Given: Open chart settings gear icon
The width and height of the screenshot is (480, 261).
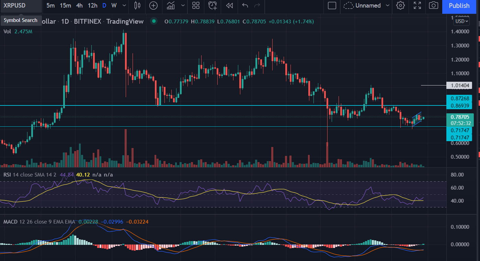Looking at the screenshot, I should click(400, 5).
